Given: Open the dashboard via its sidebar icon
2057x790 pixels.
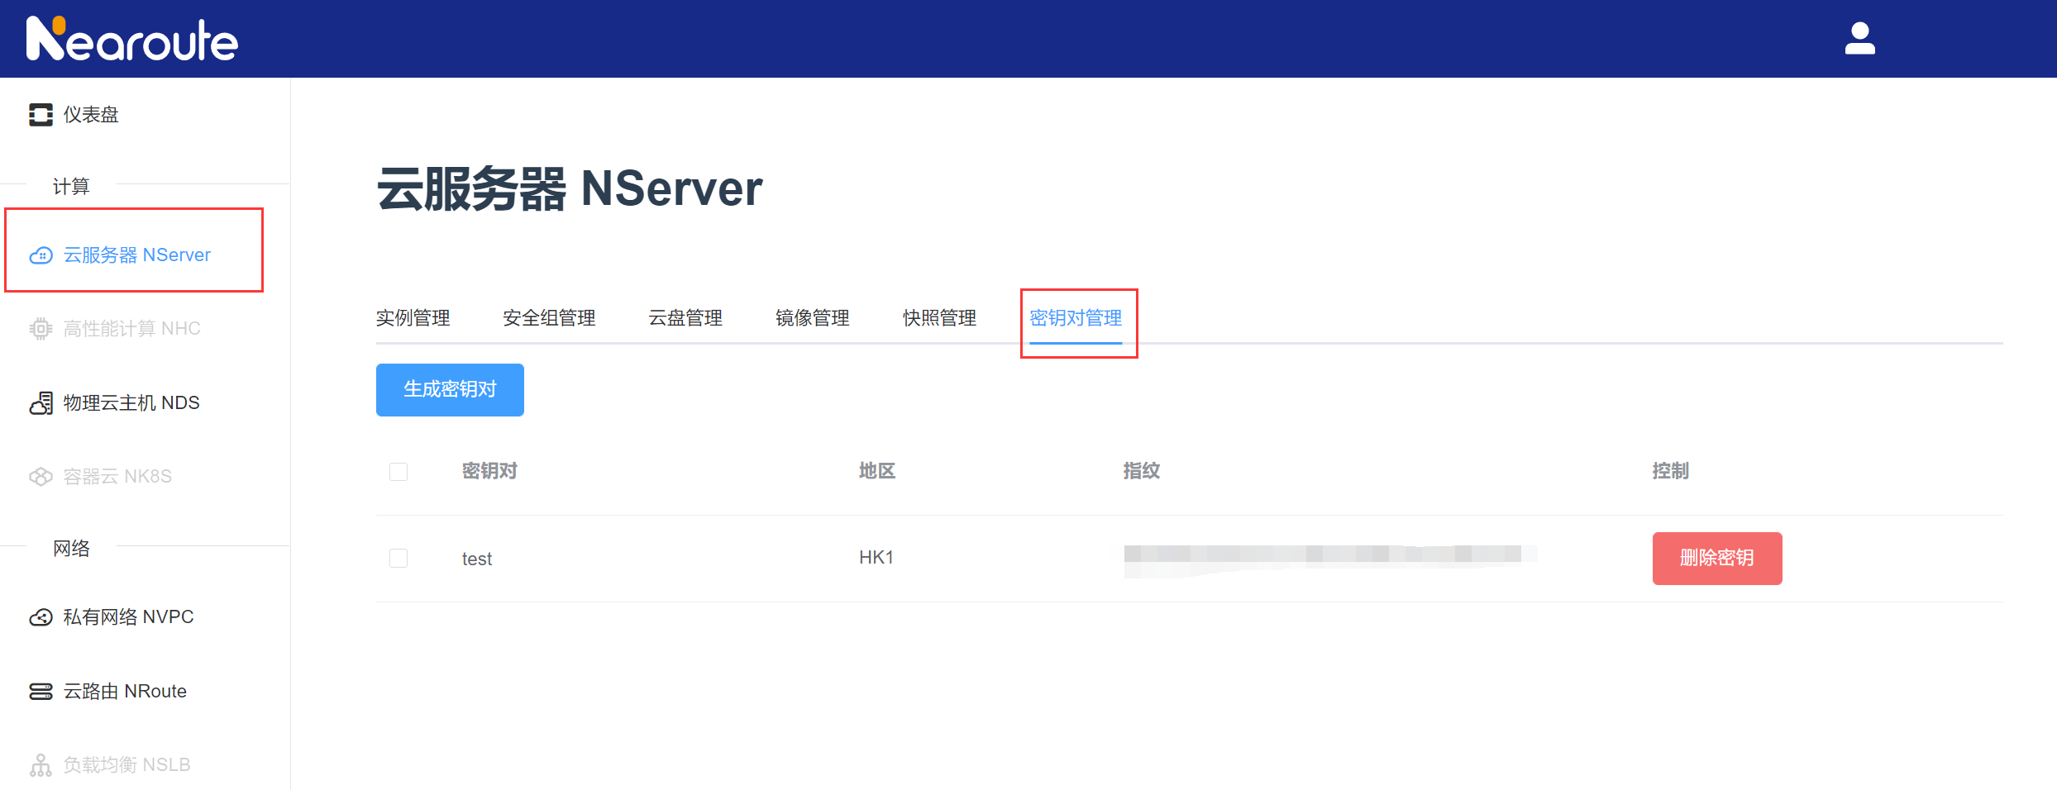Looking at the screenshot, I should [x=41, y=115].
